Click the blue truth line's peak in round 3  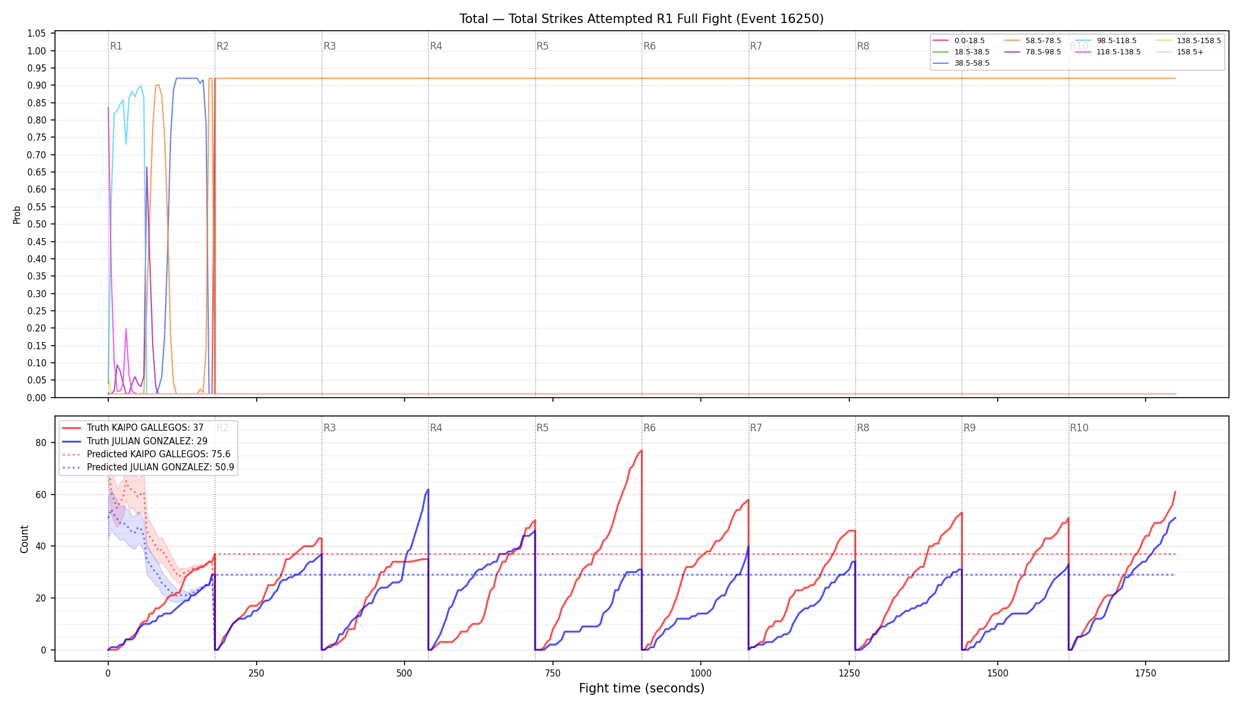pyautogui.click(x=428, y=489)
